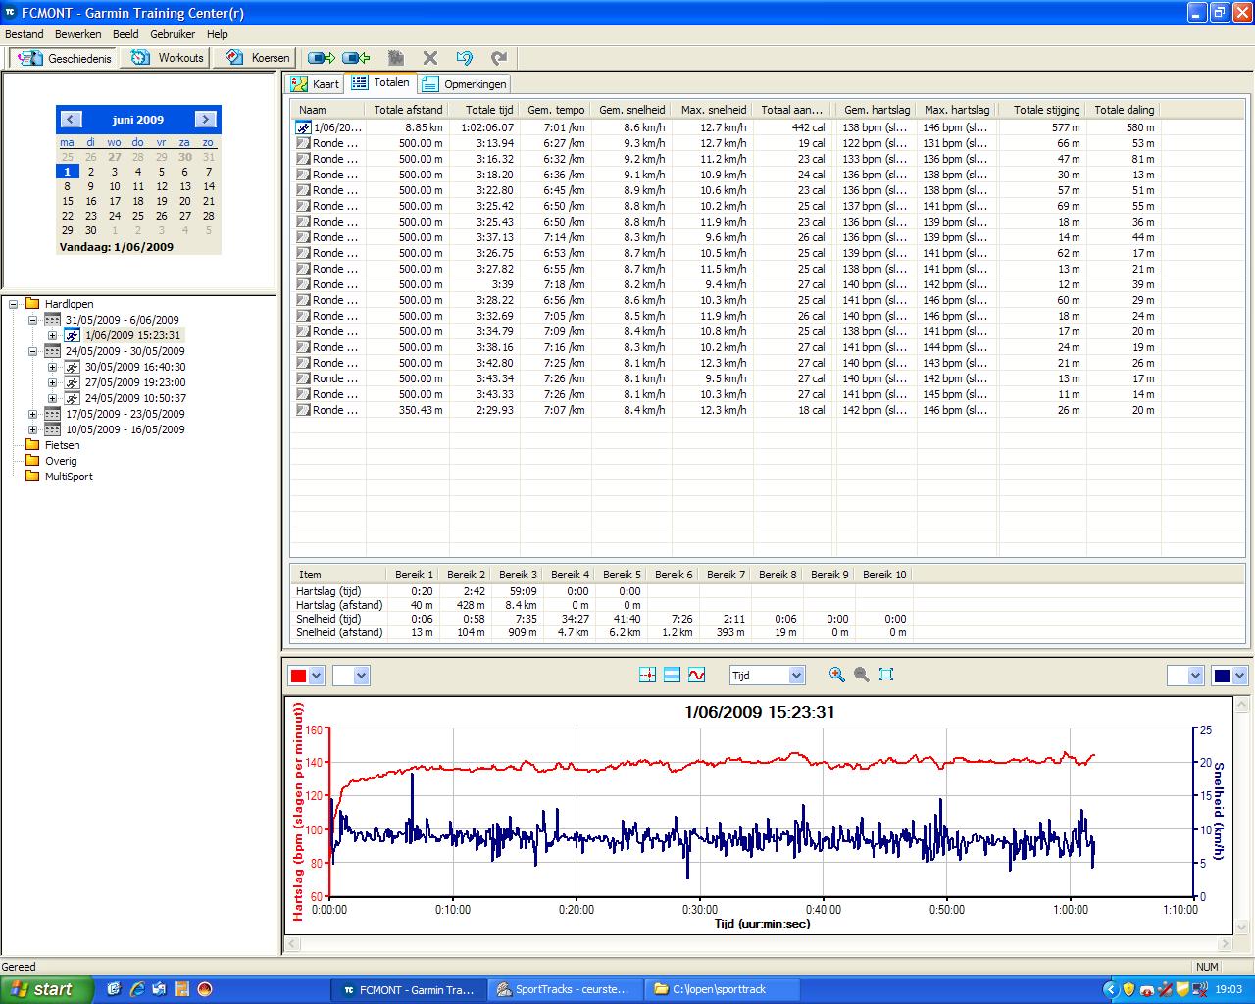This screenshot has width=1255, height=1004.
Task: Collapse the week 24/05/2009 - 30/05/2009
Action: point(32,351)
